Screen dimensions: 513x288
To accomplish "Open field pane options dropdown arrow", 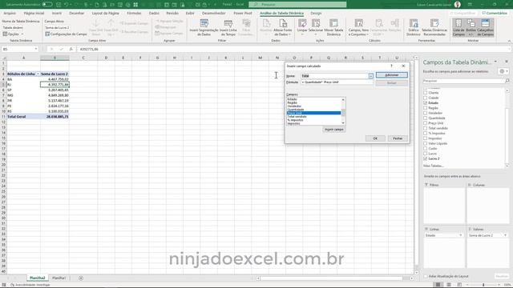I will [495, 62].
